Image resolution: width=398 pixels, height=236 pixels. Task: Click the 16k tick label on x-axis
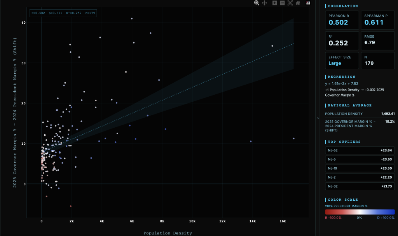(283, 221)
